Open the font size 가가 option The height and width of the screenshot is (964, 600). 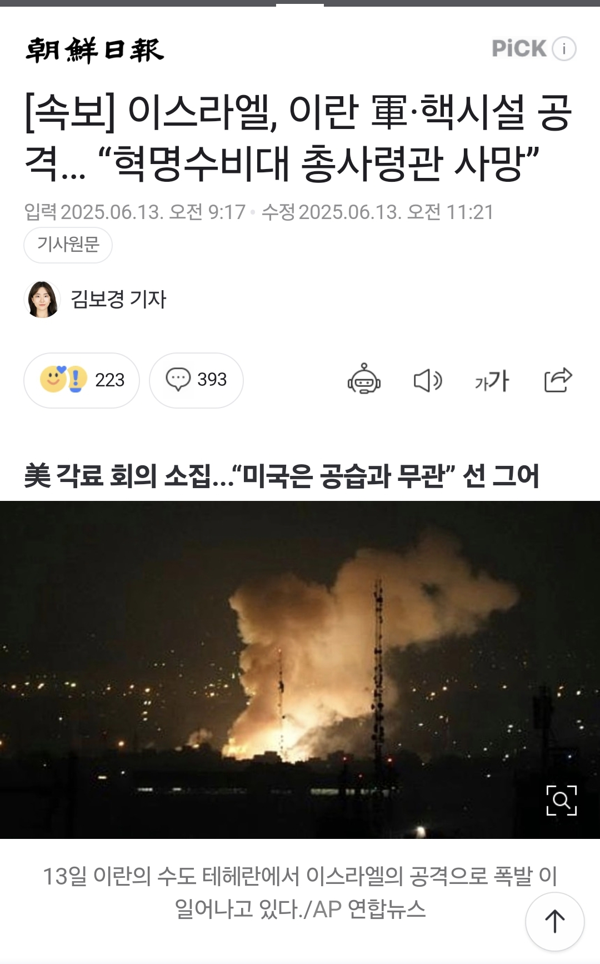pos(492,381)
